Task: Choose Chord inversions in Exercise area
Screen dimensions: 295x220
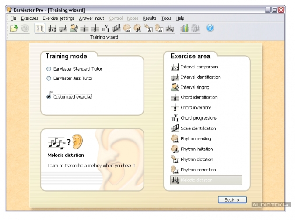Action: [x=191, y=107]
